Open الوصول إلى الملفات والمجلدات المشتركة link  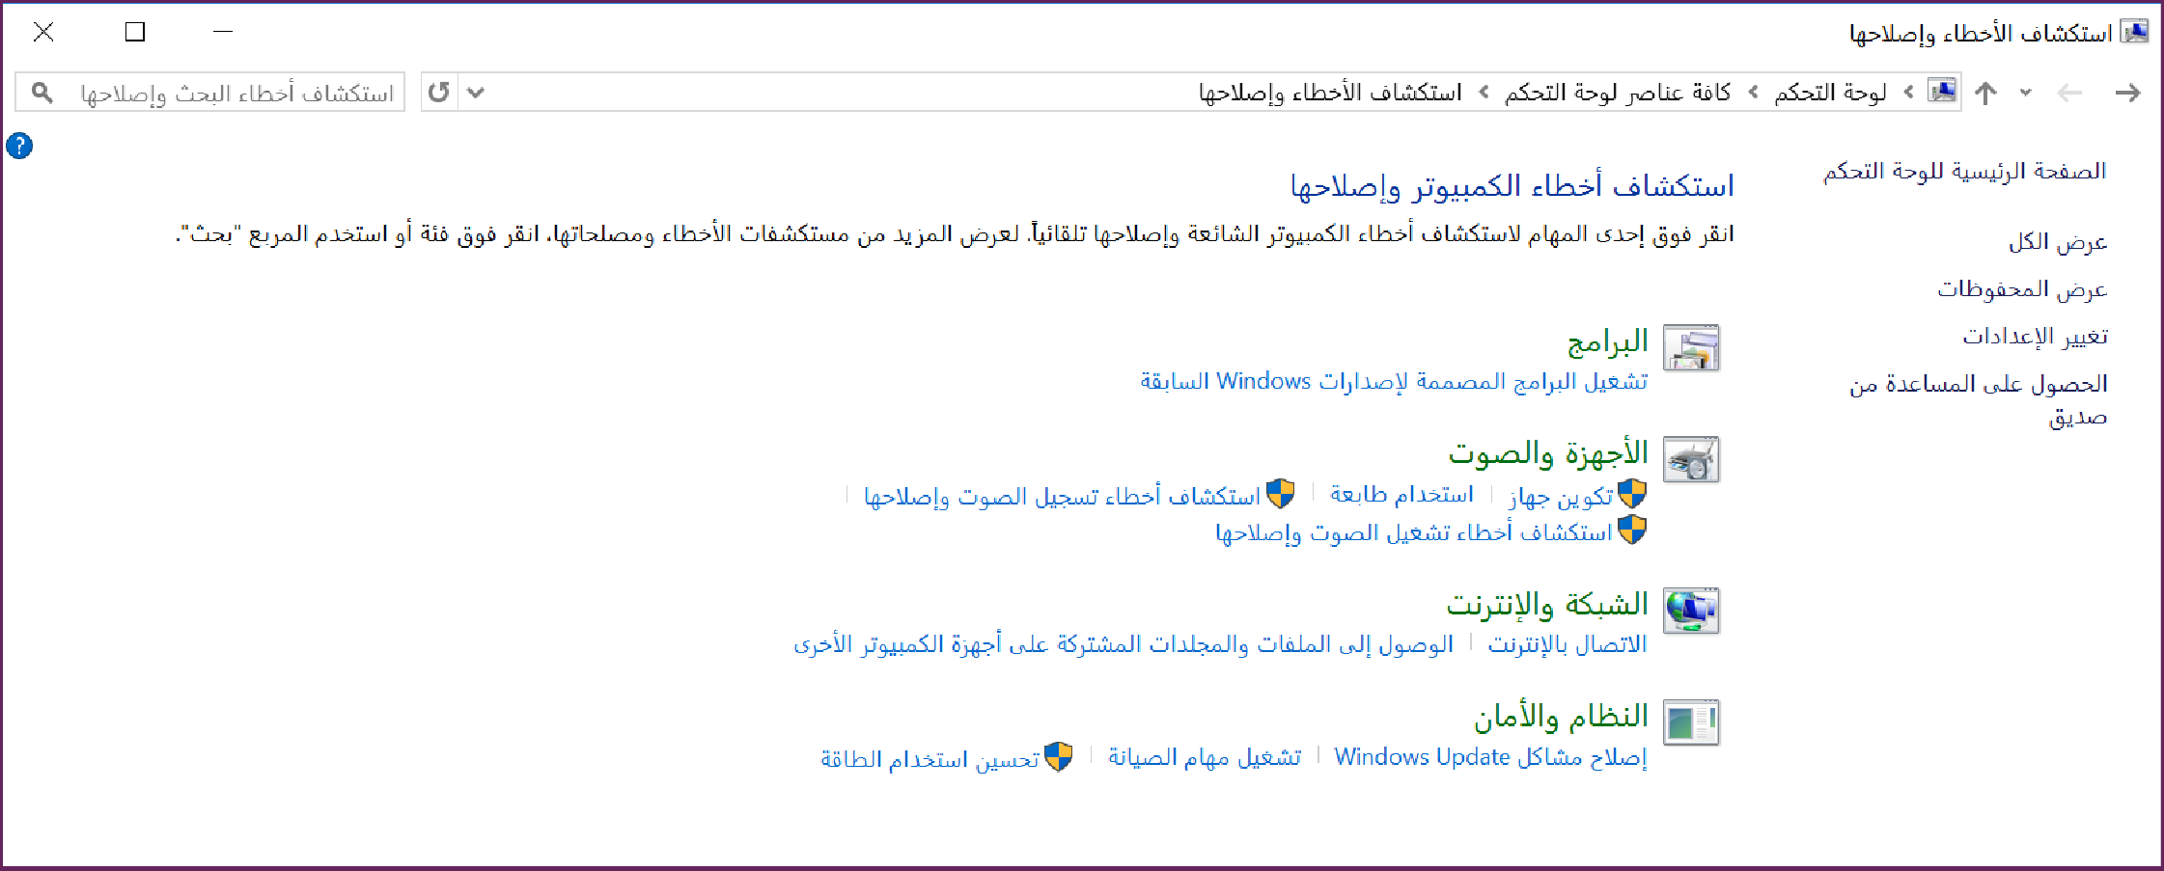(1124, 643)
